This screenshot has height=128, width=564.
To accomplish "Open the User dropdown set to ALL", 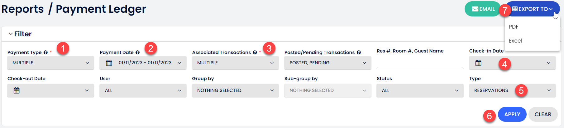I will tap(143, 90).
